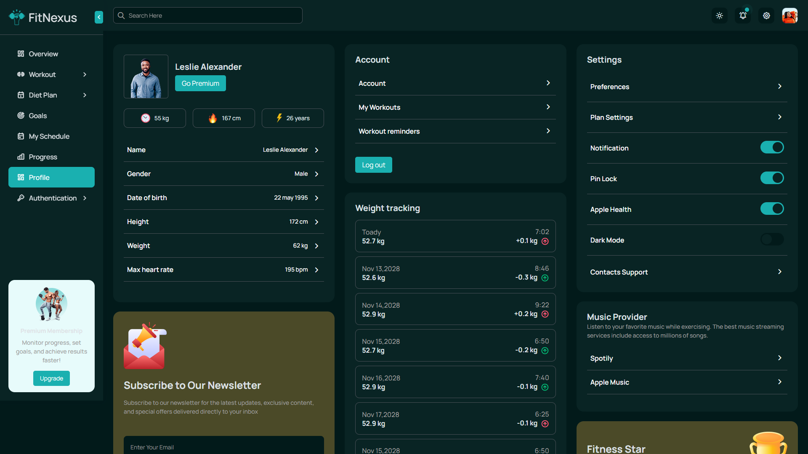Enable Dark Mode toggle
Image resolution: width=808 pixels, height=454 pixels.
(772, 239)
